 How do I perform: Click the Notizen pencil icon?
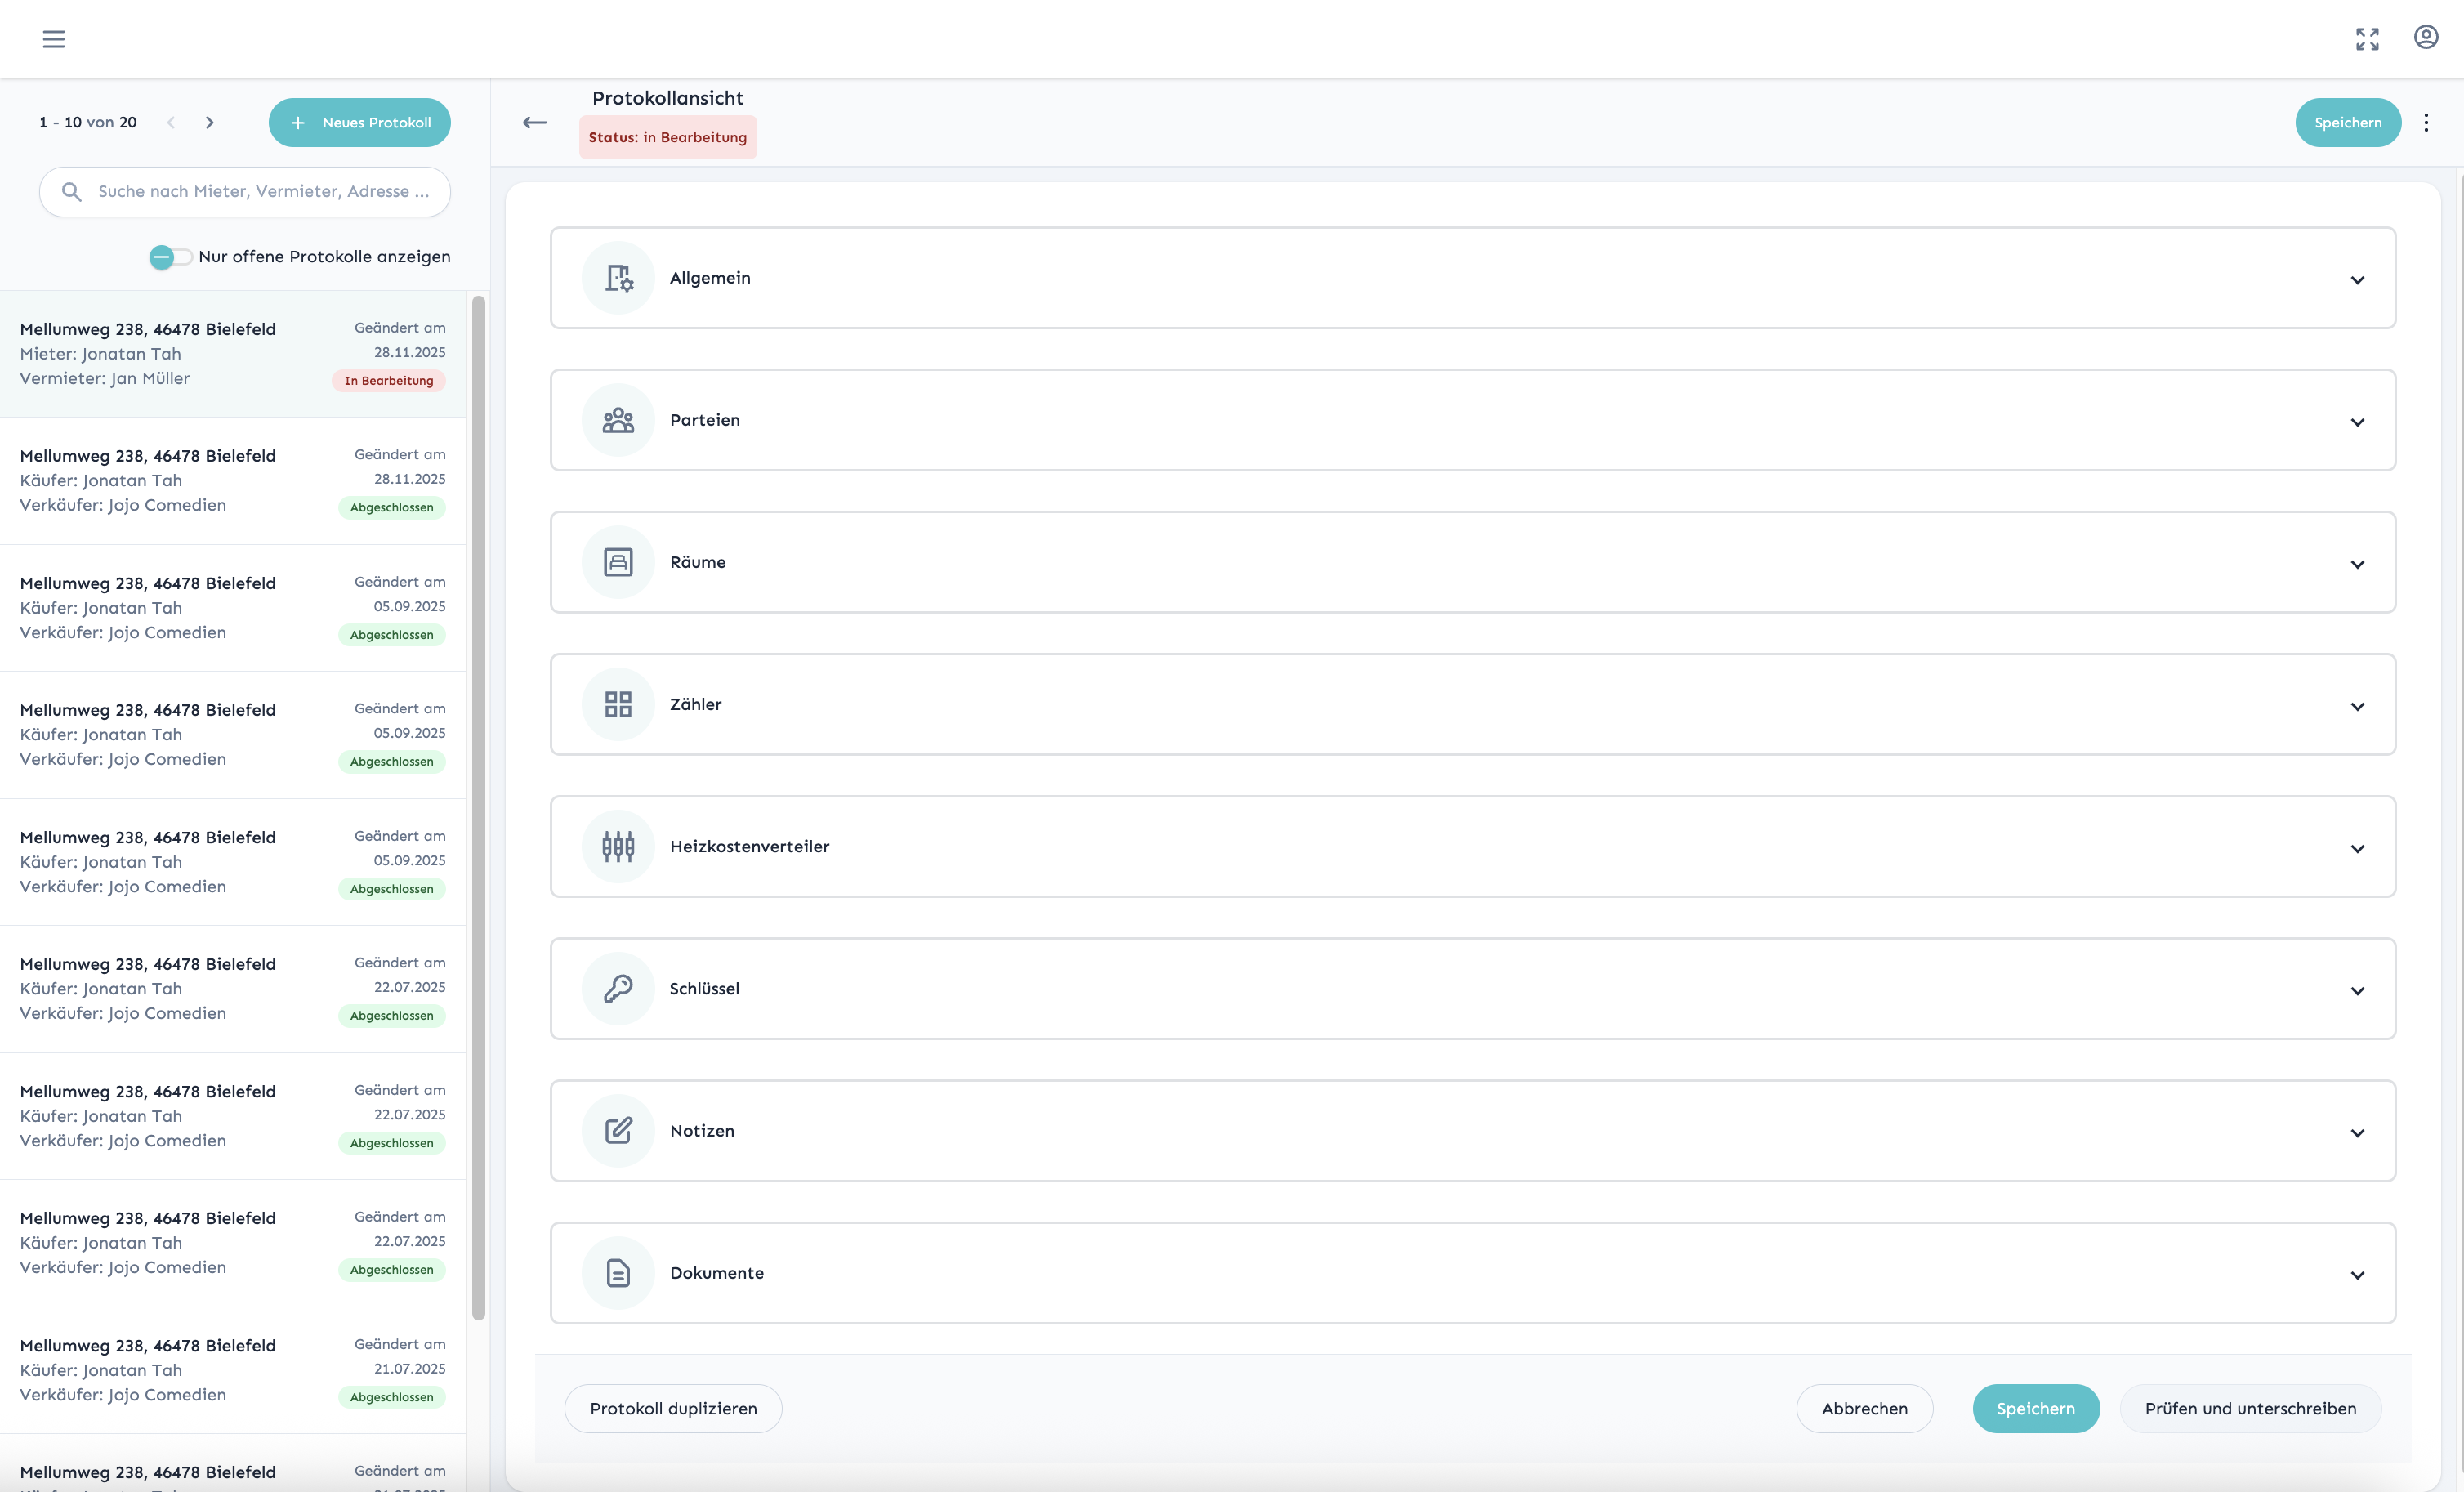coord(617,1130)
